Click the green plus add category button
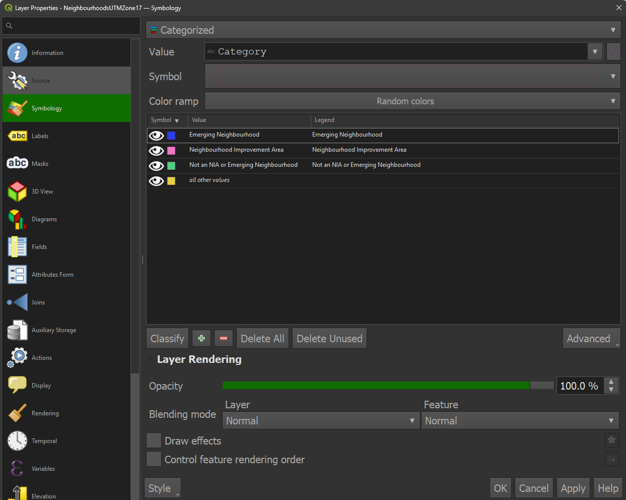 point(201,338)
